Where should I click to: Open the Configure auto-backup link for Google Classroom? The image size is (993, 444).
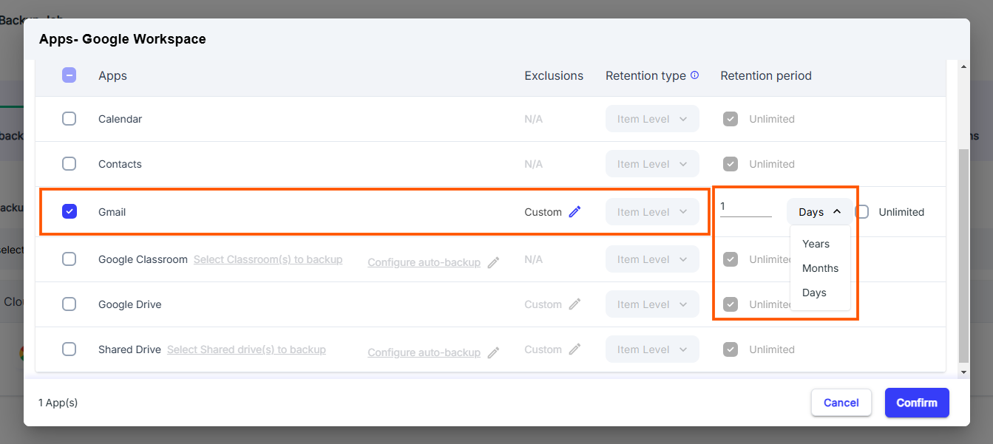pos(424,262)
